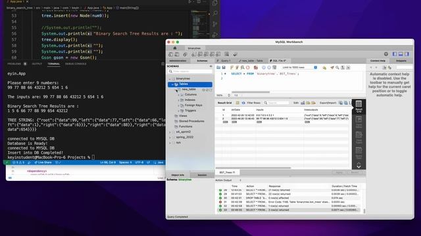
Task: Open the Limit to 1000 rows dropdown
Action: (300, 68)
